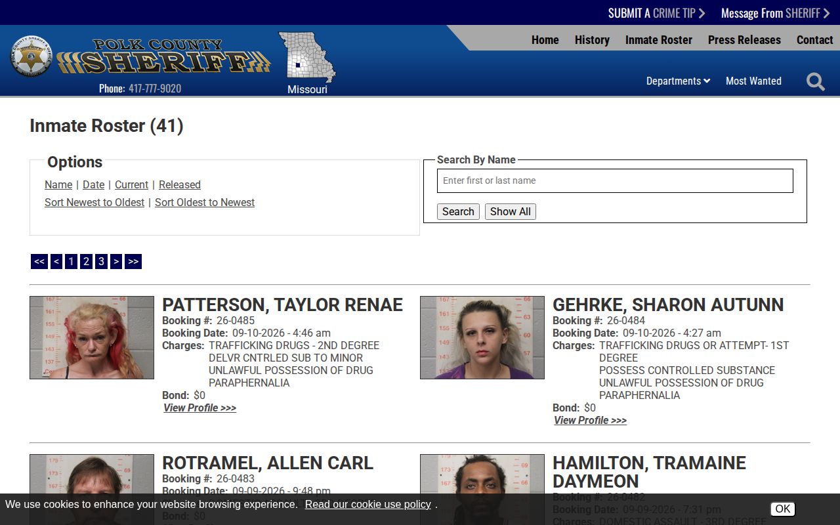
Task: Click booking number 26-0485
Action: point(236,321)
